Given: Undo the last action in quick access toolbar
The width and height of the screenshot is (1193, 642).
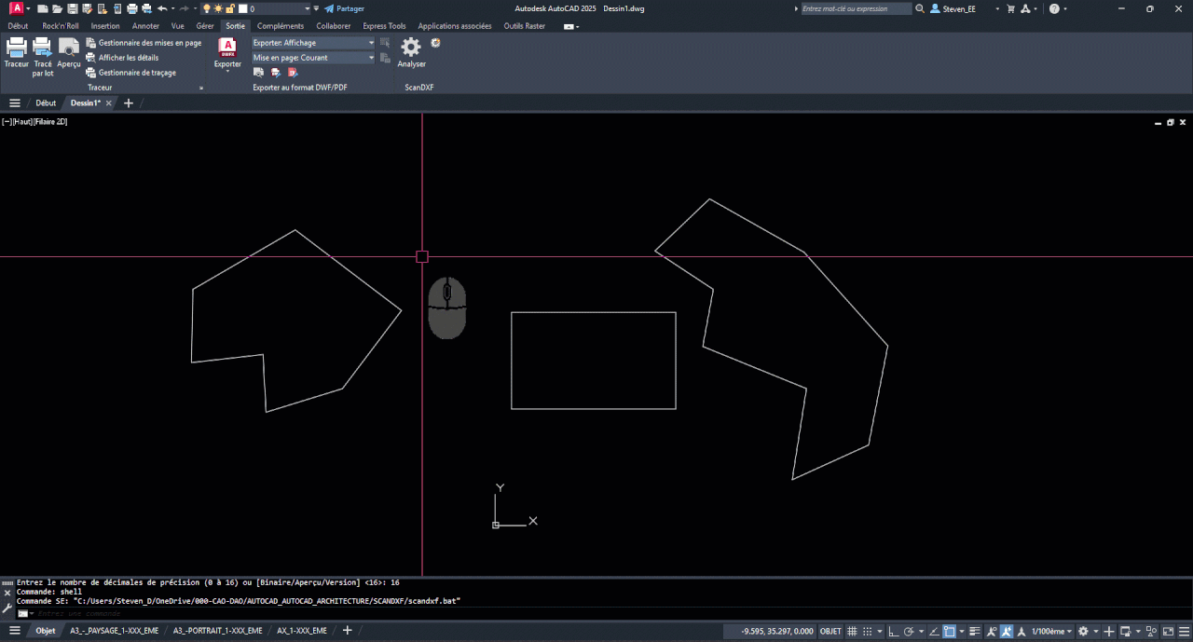Looking at the screenshot, I should coord(162,8).
